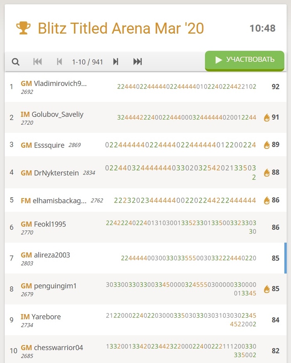Click the fire streak icon for Esssquire
The height and width of the screenshot is (363, 291).
point(267,145)
